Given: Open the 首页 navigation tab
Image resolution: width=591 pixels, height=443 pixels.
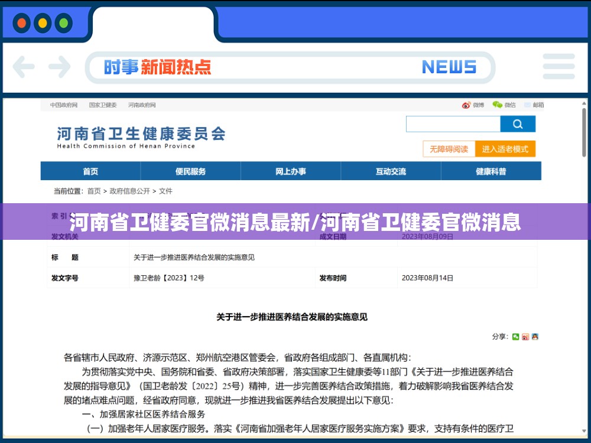Looking at the screenshot, I should click(x=90, y=171).
